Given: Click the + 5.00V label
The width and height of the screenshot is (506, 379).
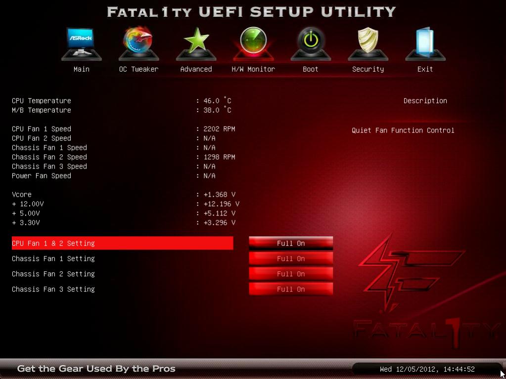Looking at the screenshot, I should click(x=26, y=213).
